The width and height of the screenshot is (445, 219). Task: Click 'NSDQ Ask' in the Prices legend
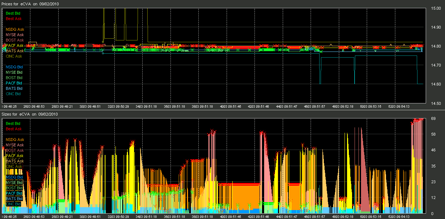pyautogui.click(x=15, y=29)
